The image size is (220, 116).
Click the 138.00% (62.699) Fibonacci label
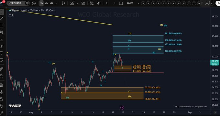pos(173,40)
